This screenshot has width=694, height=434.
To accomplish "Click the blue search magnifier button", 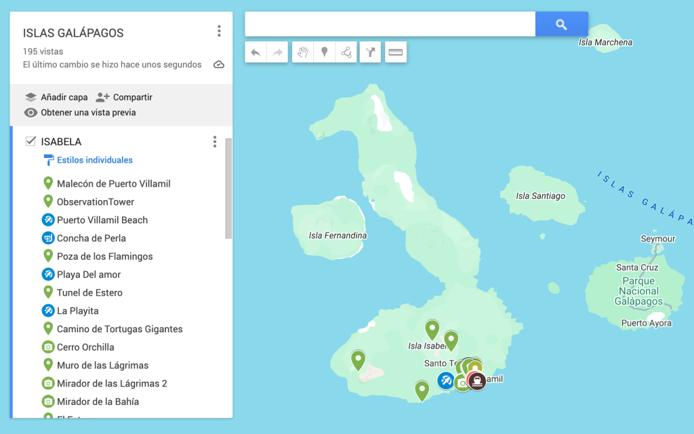I will tap(561, 24).
